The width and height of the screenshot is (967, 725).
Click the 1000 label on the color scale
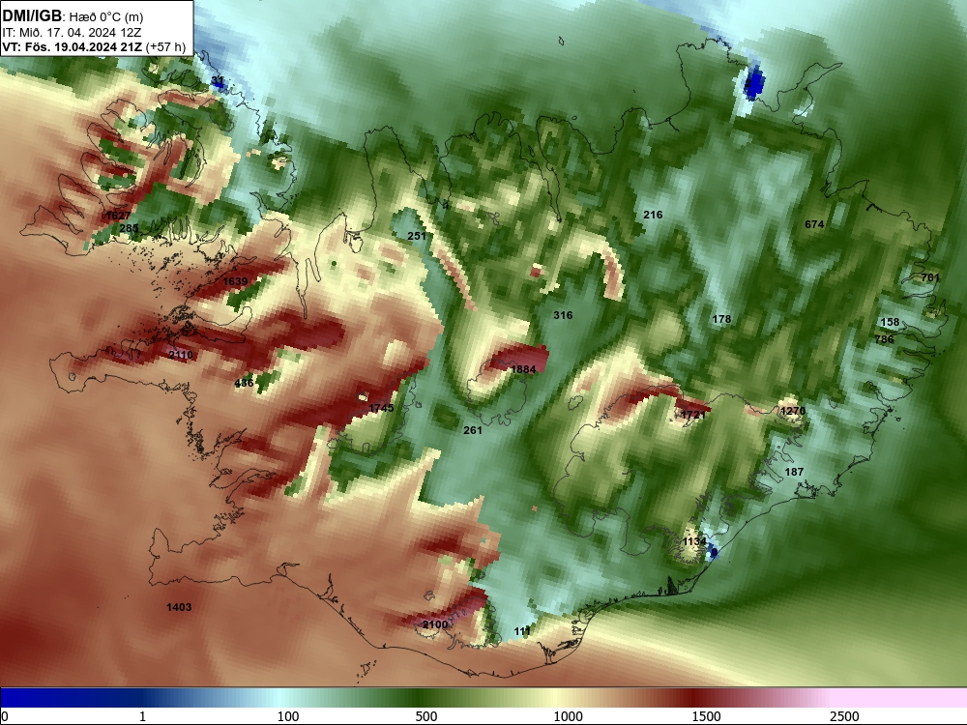[568, 715]
